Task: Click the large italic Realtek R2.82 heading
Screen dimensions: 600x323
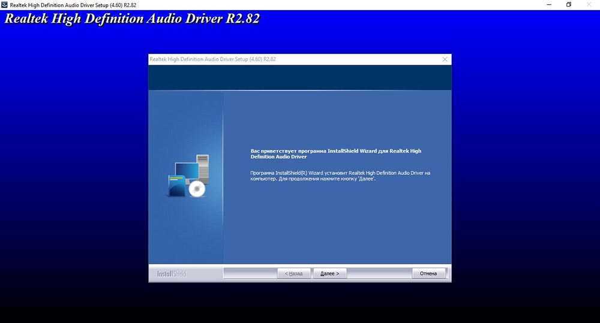Action: coord(132,19)
